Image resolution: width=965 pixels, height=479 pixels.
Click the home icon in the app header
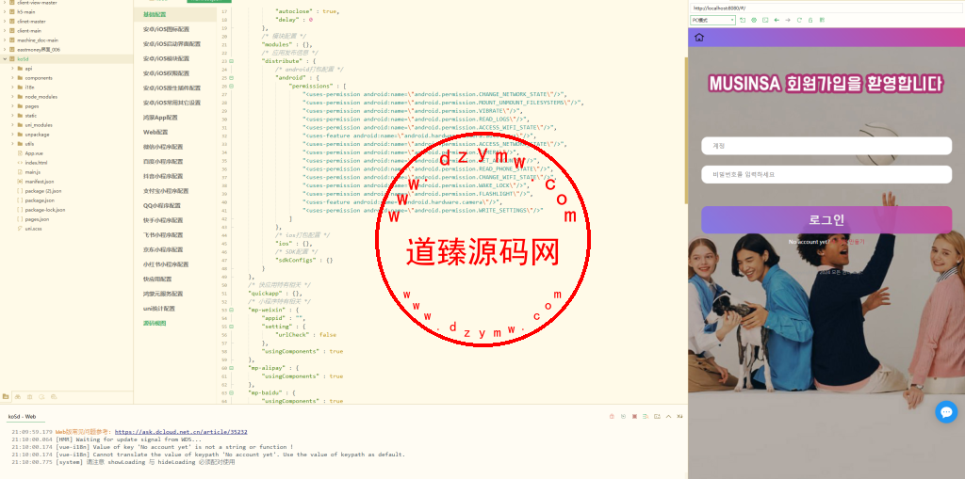[x=698, y=38]
